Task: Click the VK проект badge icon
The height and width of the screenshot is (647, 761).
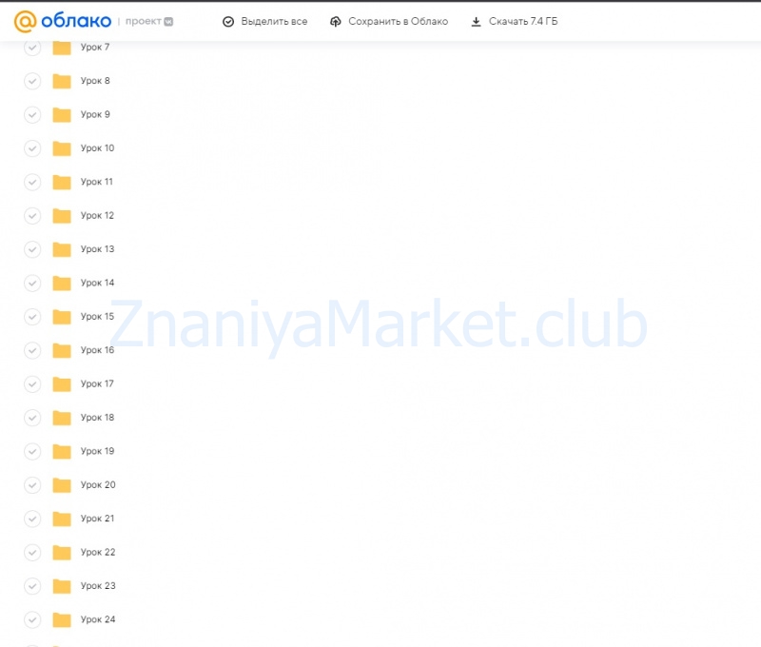Action: click(168, 21)
